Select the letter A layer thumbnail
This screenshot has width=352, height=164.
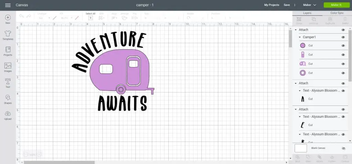point(302,99)
